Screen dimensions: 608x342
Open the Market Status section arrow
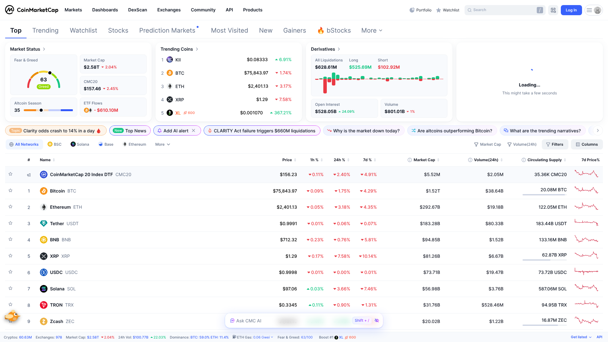pyautogui.click(x=44, y=49)
